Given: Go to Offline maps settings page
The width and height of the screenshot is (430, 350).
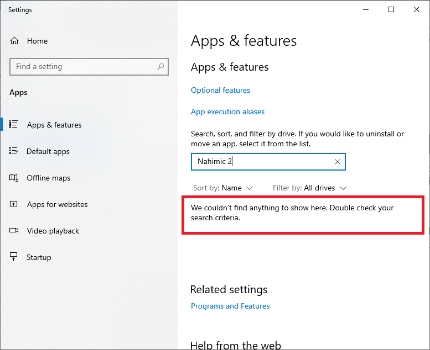Looking at the screenshot, I should [49, 178].
